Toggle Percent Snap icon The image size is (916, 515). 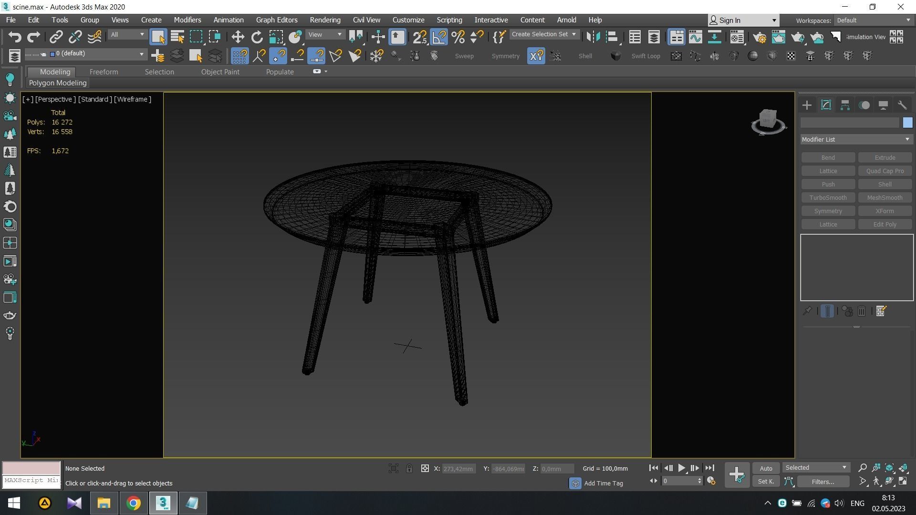click(458, 37)
